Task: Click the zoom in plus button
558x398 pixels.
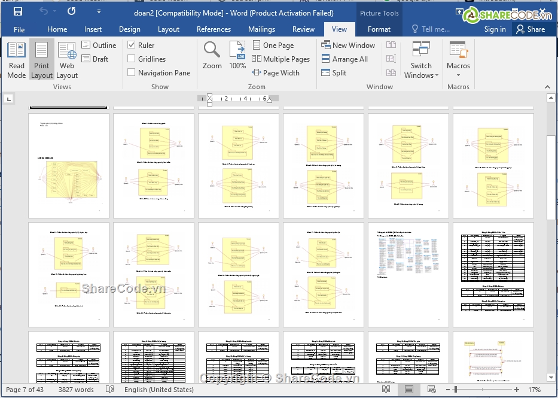Action: click(x=517, y=390)
